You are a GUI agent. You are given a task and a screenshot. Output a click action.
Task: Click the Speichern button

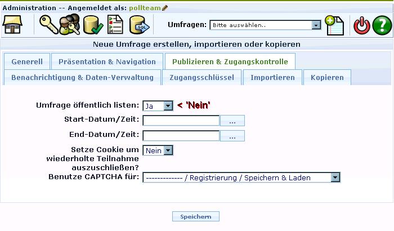click(196, 216)
